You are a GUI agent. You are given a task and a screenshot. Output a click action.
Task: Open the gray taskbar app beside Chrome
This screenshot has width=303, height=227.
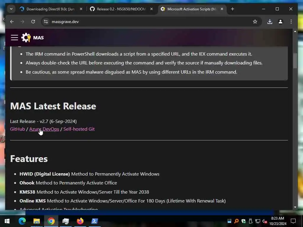[65, 221]
